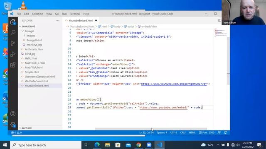This screenshot has width=266, height=149.
Task: Open the Selection menu
Action: point(37,14)
